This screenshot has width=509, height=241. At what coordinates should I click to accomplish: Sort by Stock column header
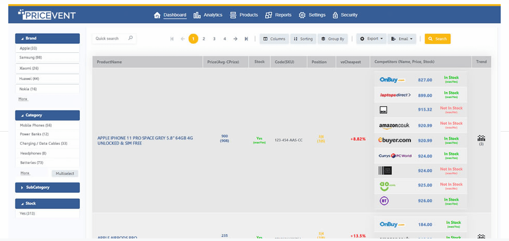pos(260,62)
